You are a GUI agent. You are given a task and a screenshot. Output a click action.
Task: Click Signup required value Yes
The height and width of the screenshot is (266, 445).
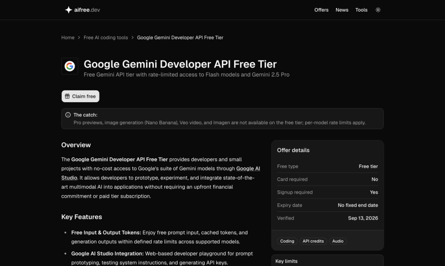pyautogui.click(x=374, y=192)
